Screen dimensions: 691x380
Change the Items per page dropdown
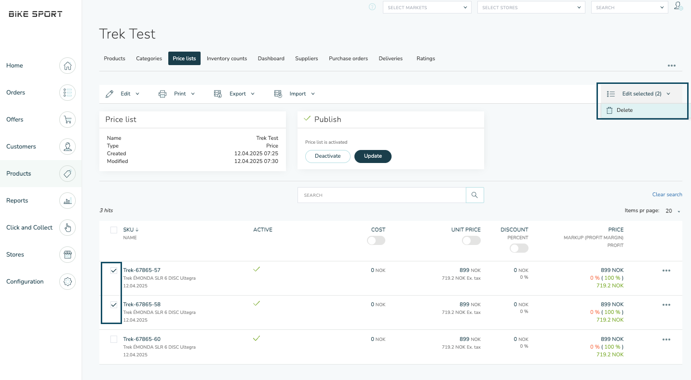pyautogui.click(x=673, y=211)
